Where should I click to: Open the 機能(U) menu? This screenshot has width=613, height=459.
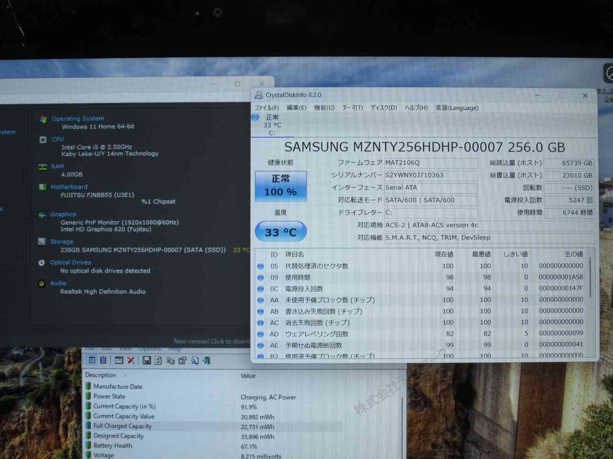(324, 108)
